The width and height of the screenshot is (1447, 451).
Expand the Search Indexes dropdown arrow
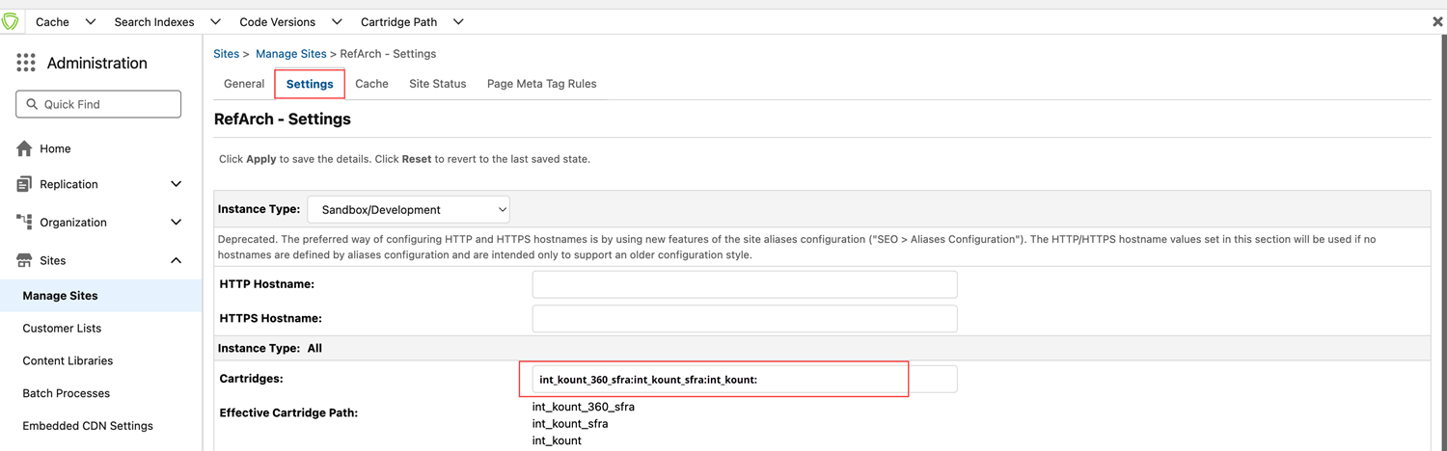215,21
